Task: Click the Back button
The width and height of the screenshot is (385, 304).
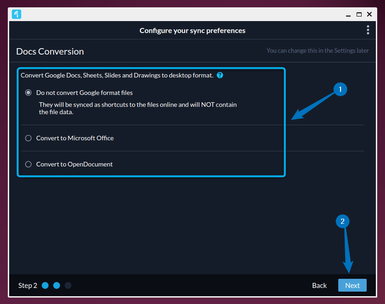Action: tap(319, 285)
